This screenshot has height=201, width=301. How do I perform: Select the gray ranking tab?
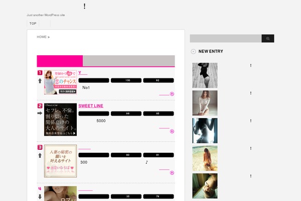pyautogui.click(x=129, y=61)
